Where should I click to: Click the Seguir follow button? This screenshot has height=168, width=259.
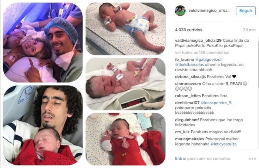[246, 11]
